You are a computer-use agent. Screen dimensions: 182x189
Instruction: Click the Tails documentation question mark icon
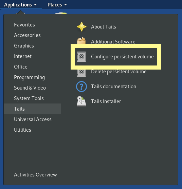[81, 87]
